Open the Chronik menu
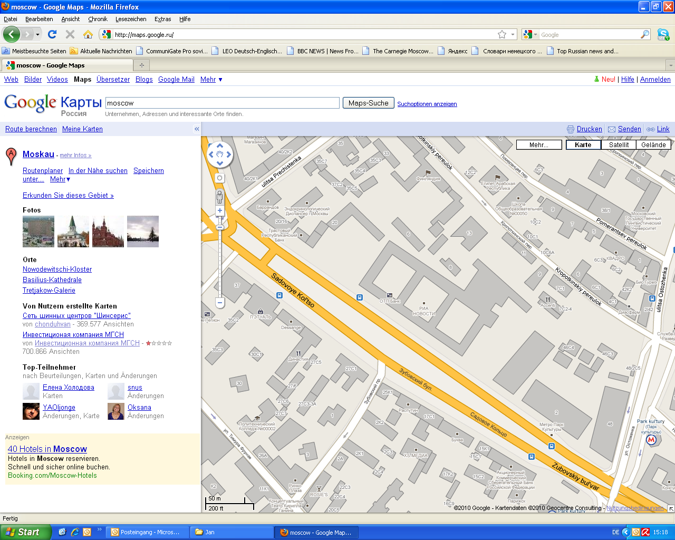Image resolution: width=675 pixels, height=540 pixels. [x=98, y=19]
